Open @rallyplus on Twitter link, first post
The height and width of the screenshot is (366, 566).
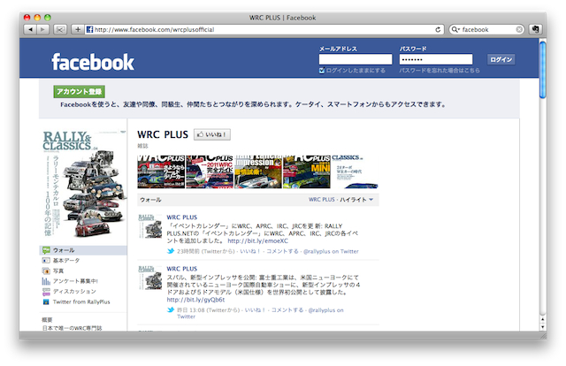coord(331,251)
